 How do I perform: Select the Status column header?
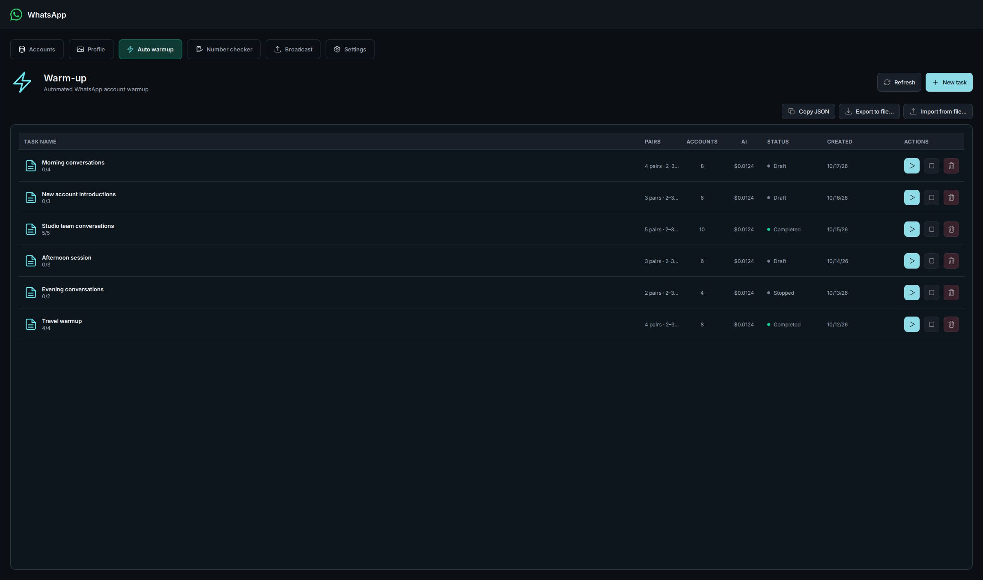point(777,142)
